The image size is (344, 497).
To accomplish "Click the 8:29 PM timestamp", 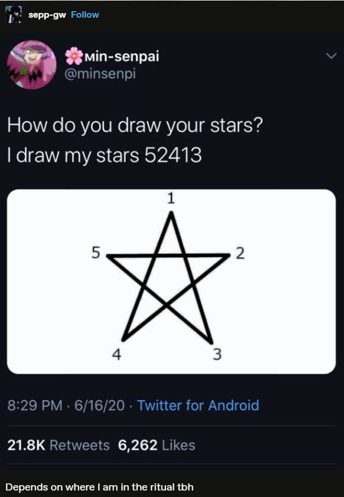I will 32,406.
